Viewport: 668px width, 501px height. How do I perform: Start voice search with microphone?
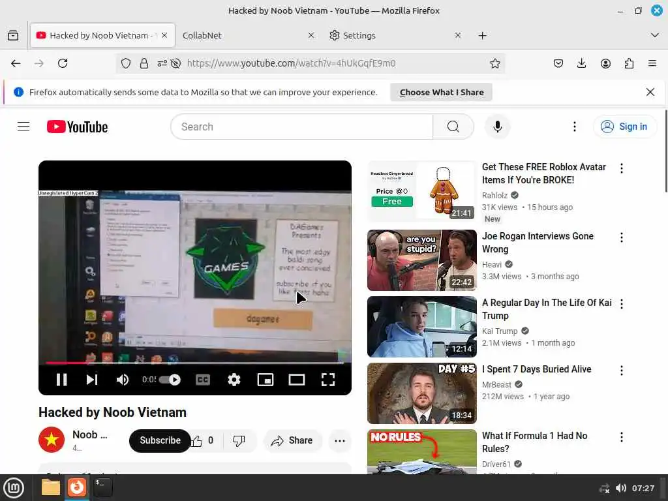click(497, 127)
